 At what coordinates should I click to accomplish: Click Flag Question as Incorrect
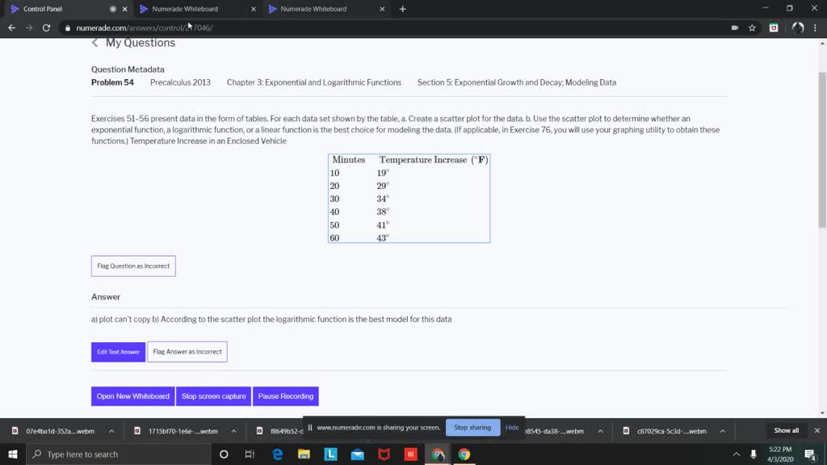pyautogui.click(x=132, y=266)
